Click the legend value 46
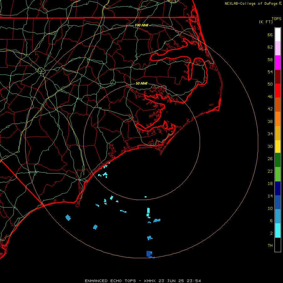Viewport: 283px width, 283px height. [270, 97]
